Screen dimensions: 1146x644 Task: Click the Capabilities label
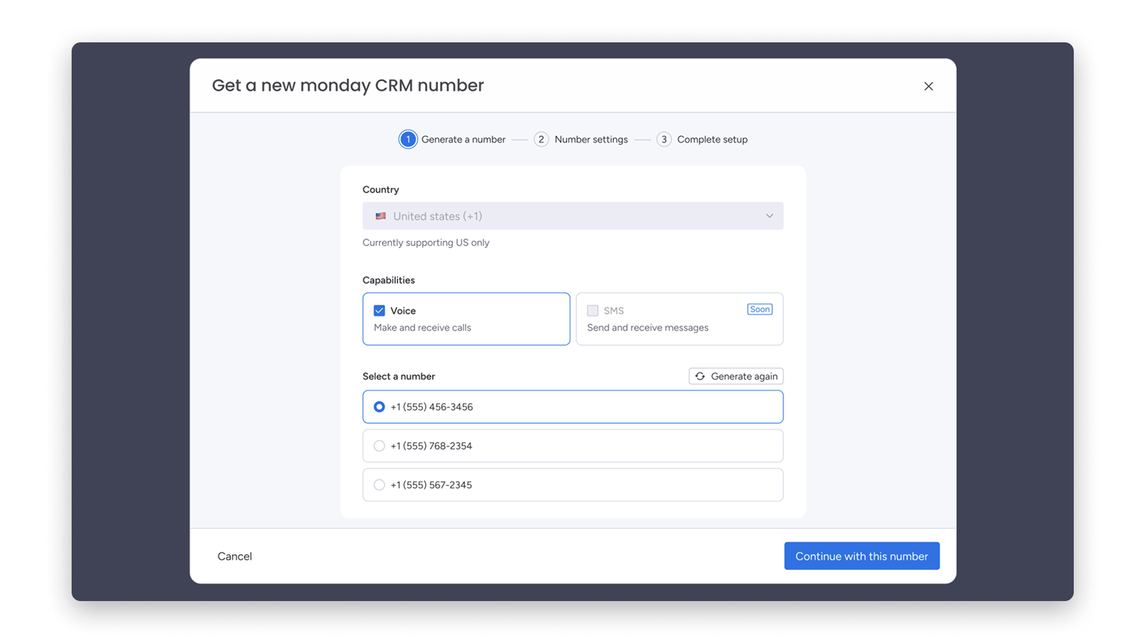(x=389, y=280)
